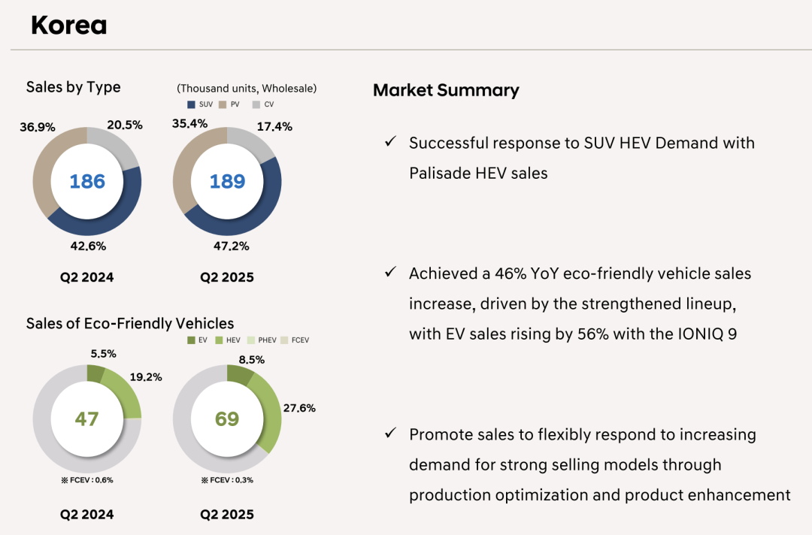The height and width of the screenshot is (535, 812).
Task: Click the Korea slide title
Action: click(69, 26)
